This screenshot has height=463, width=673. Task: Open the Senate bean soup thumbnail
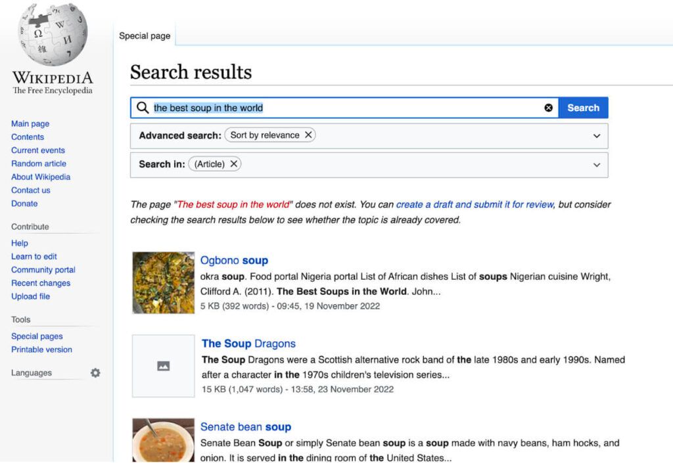click(x=164, y=440)
